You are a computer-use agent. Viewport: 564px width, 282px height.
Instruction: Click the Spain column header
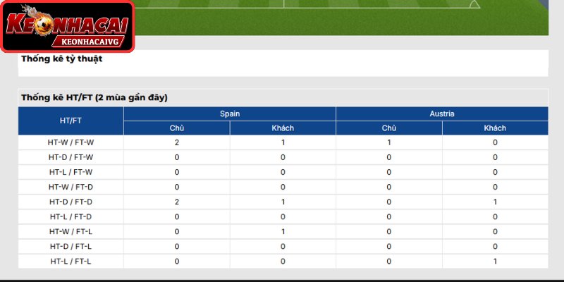[x=230, y=114]
